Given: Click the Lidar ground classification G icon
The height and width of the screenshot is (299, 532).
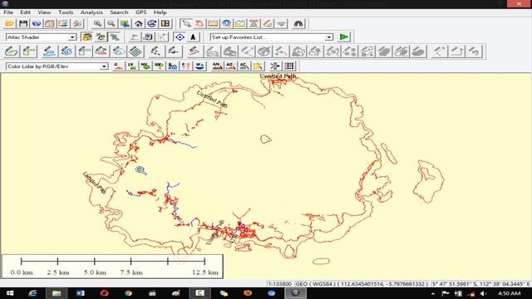Looking at the screenshot, I should click(118, 66).
